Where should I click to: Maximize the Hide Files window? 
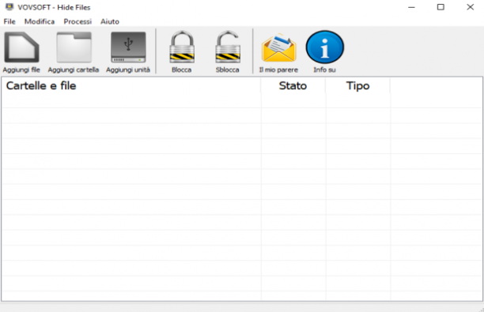click(441, 7)
